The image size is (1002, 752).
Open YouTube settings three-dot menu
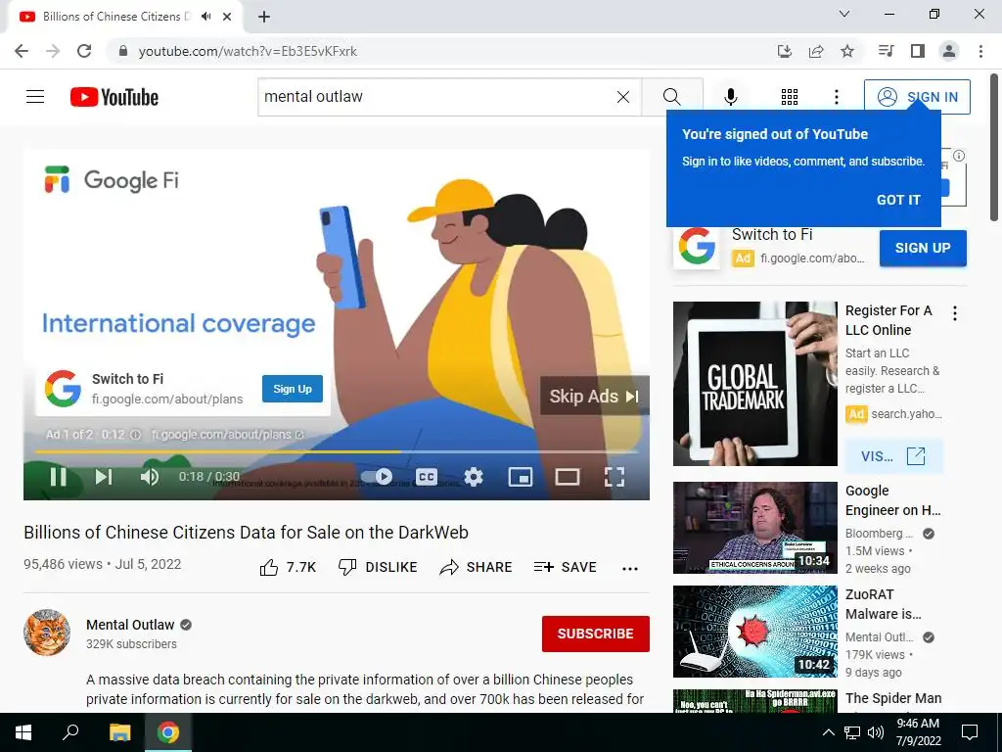pos(836,97)
